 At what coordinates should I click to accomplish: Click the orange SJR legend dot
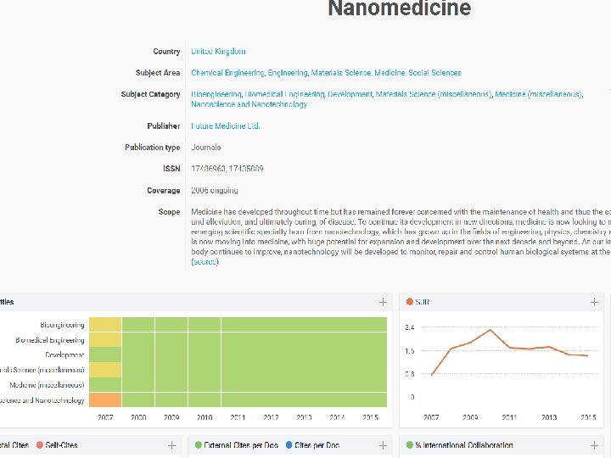(410, 302)
